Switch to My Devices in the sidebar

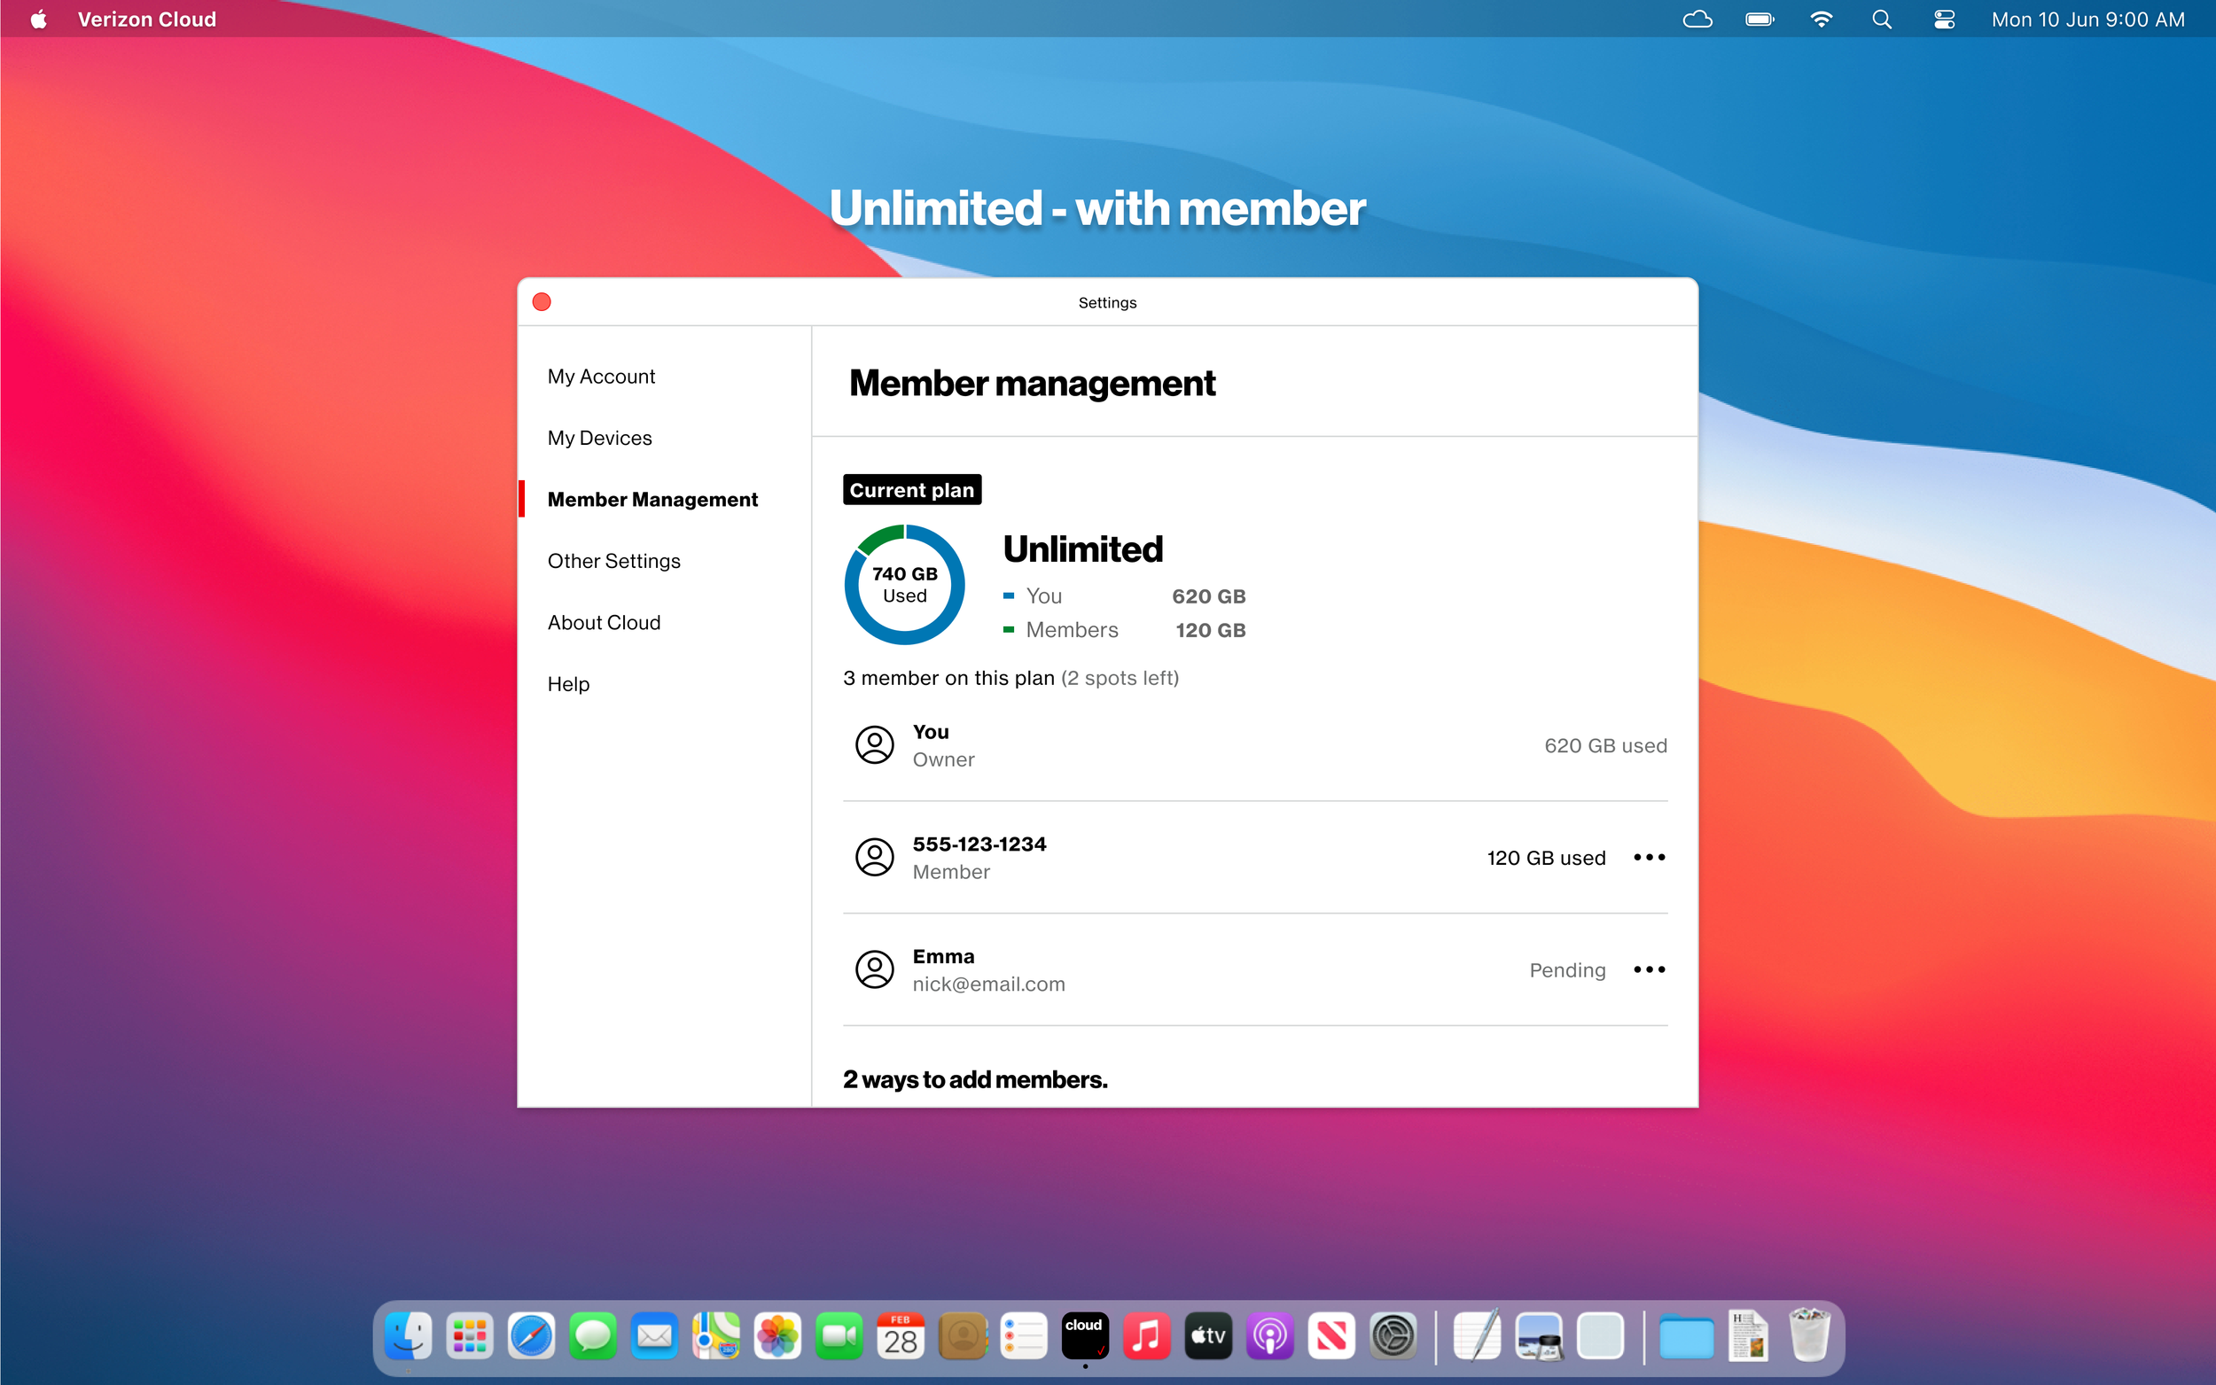[x=599, y=438]
